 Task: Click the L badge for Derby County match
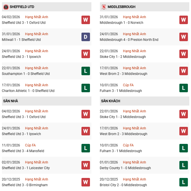click(x=184, y=165)
